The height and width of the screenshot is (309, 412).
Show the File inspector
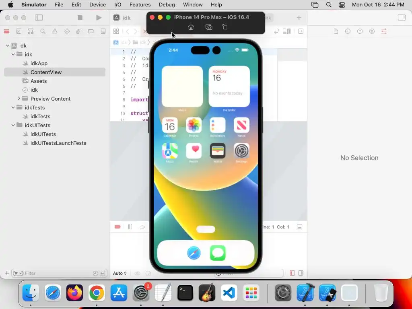tap(336, 31)
